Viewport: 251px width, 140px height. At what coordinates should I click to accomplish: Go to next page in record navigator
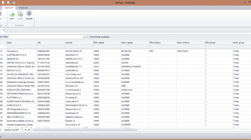click(x=25, y=130)
